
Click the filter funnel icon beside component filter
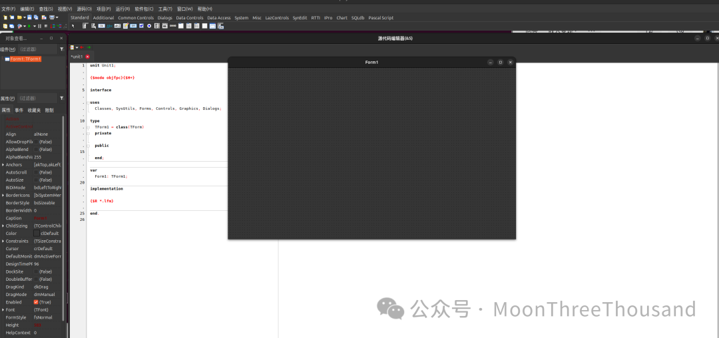(62, 49)
